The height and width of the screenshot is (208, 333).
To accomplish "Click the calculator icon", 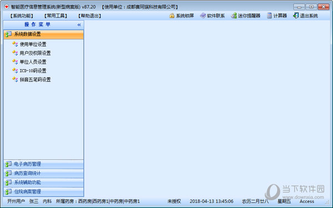I will pyautogui.click(x=269, y=15).
